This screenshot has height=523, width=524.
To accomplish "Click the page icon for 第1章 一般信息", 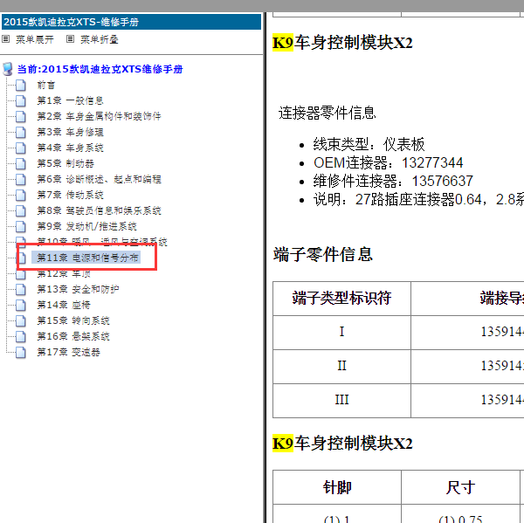I will point(21,100).
